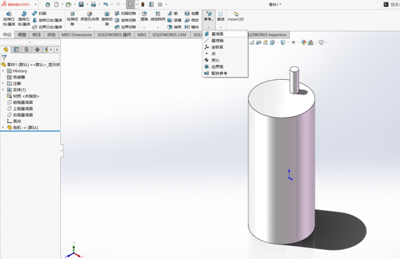Click the 线性阵列 linear pattern tool

click(x=158, y=16)
